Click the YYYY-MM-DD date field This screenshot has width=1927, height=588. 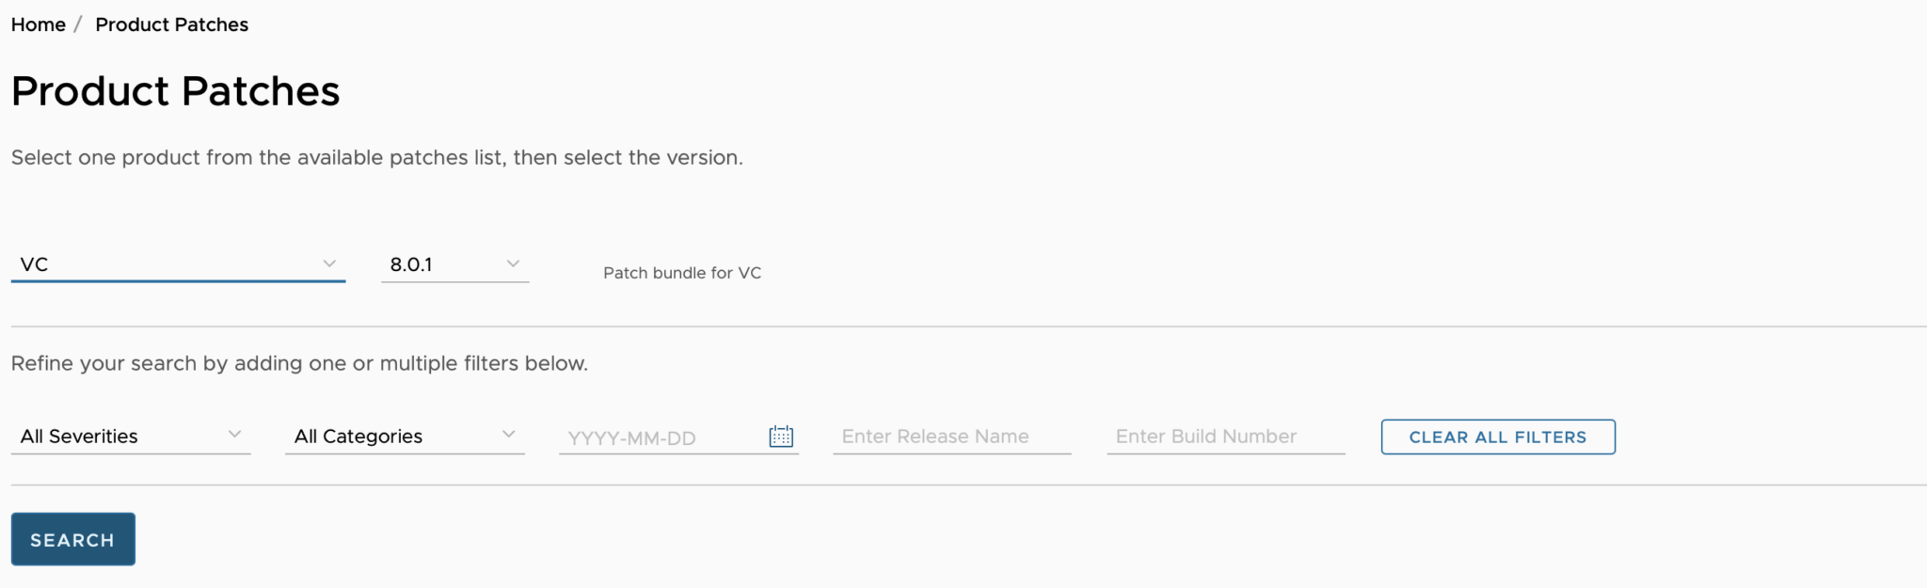(x=659, y=437)
